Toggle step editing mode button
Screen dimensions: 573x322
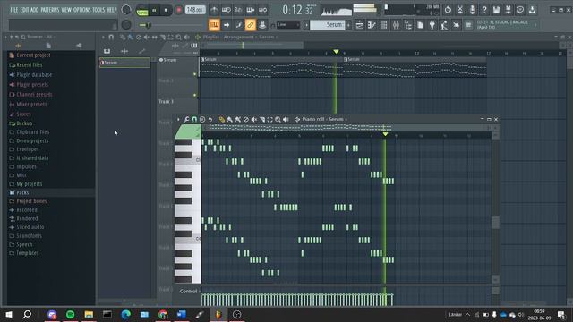click(238, 25)
